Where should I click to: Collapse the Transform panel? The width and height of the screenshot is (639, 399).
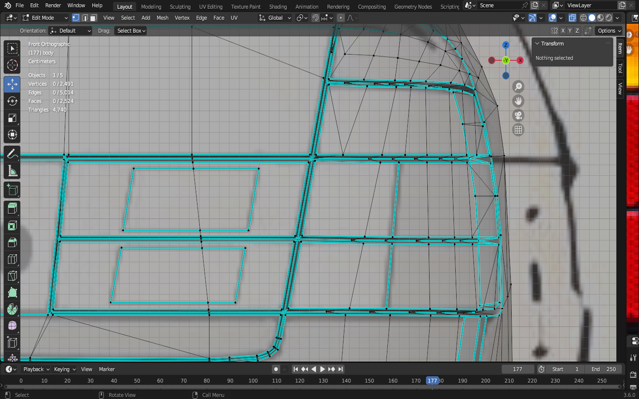(x=537, y=43)
